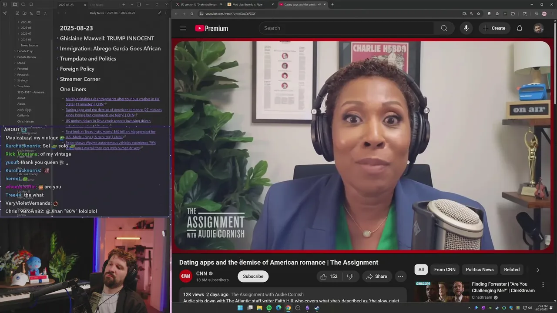Like the video with thumbs up

click(x=329, y=276)
